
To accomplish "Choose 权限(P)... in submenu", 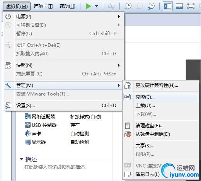I will (x=161, y=154).
